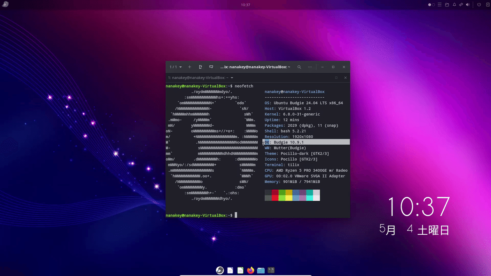Launch LibreOffice Calc from the dock
The height and width of the screenshot is (276, 491).
point(241,270)
